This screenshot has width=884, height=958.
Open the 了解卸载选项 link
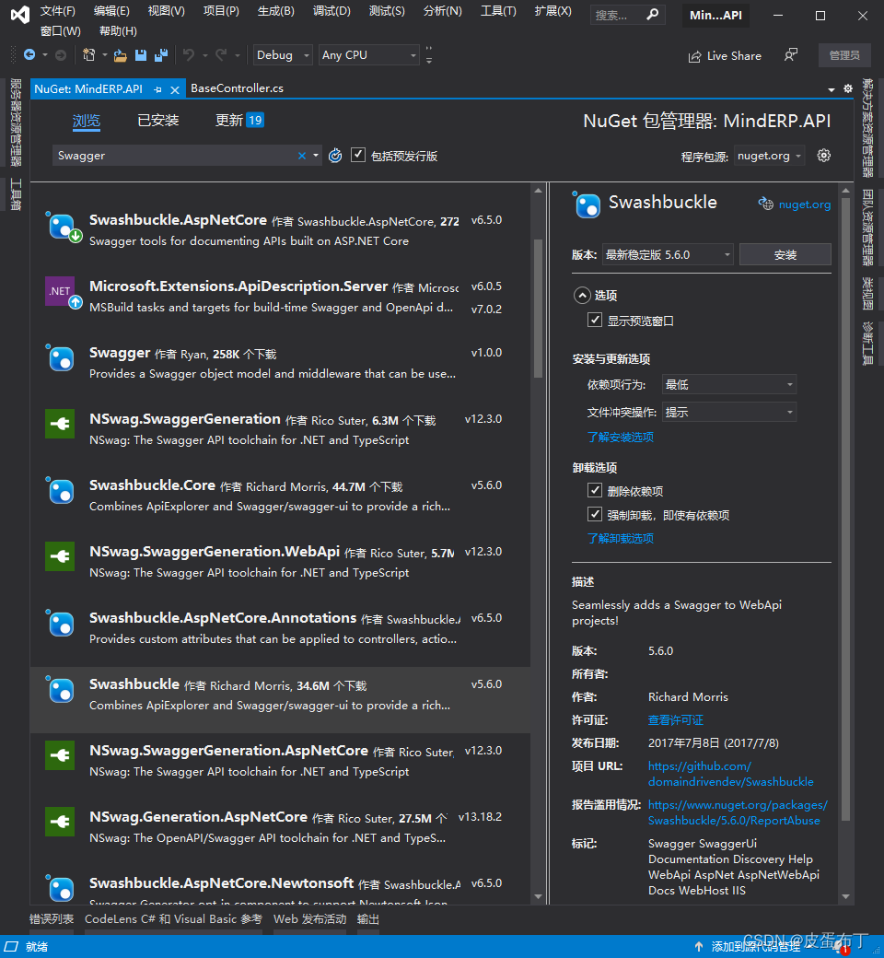pyautogui.click(x=620, y=538)
